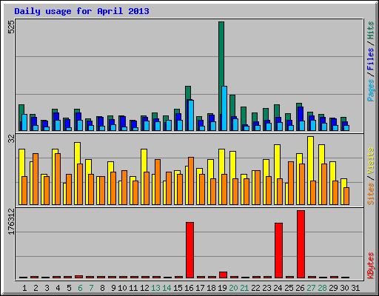
Task: Click the orange Sites bar for day 13
Action: 158,182
